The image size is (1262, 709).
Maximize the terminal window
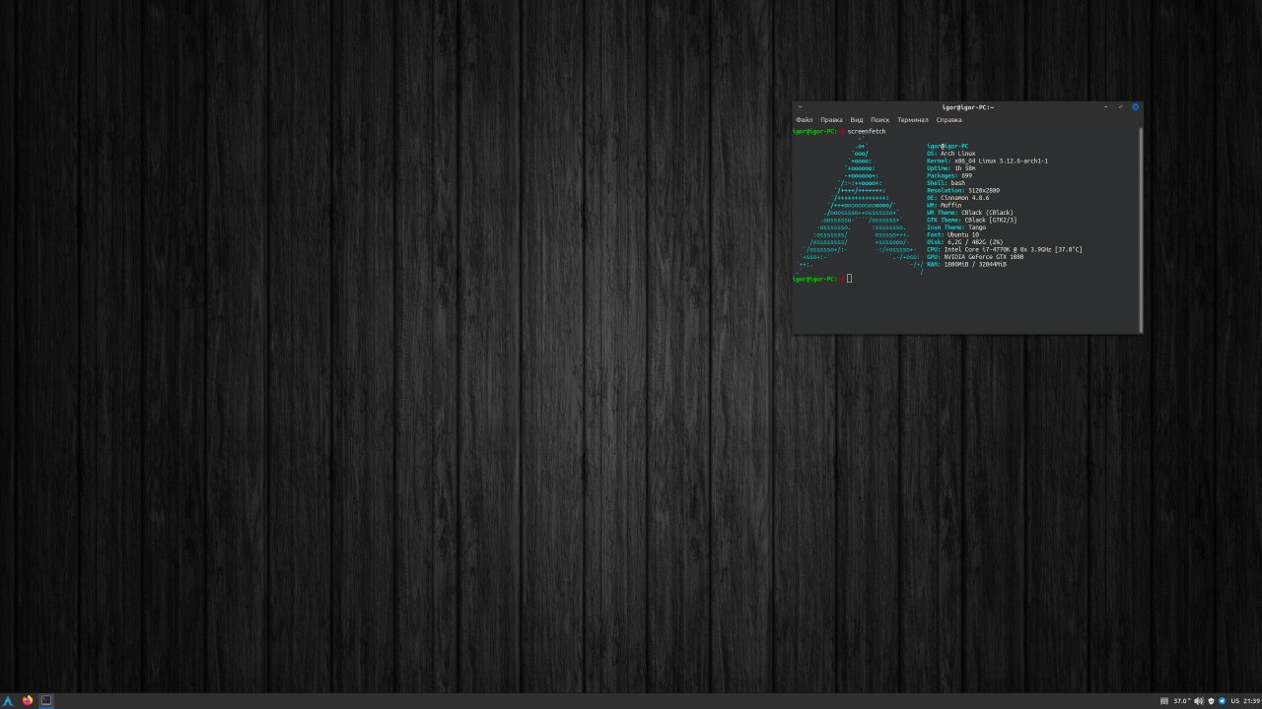1120,106
